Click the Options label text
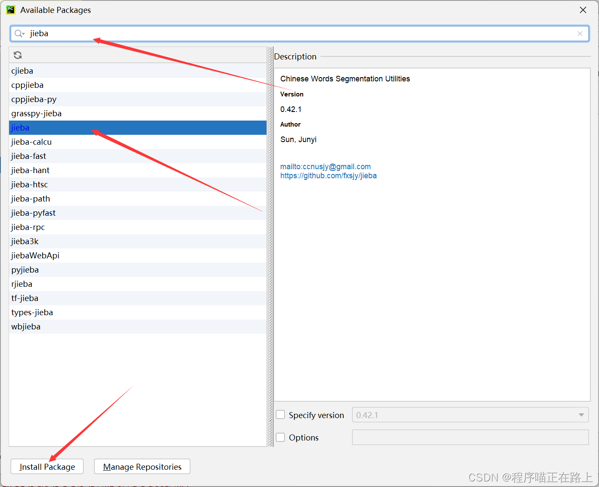 coord(304,437)
